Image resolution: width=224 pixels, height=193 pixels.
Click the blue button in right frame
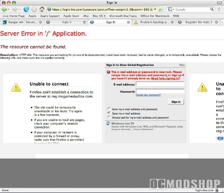(220, 138)
